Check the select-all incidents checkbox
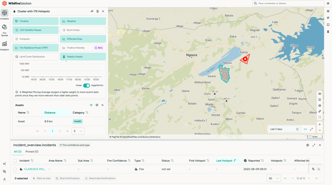The height and width of the screenshot is (185, 332). coord(15,161)
